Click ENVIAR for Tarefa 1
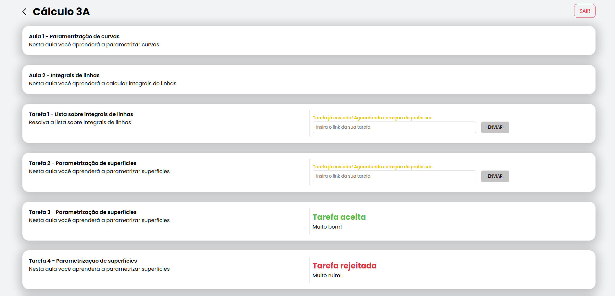The height and width of the screenshot is (296, 615). 495,127
